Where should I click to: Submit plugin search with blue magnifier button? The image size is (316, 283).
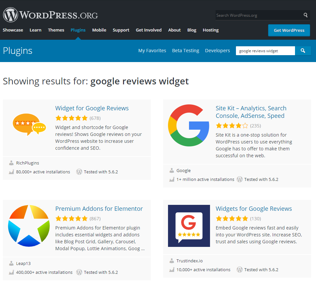[x=303, y=51]
